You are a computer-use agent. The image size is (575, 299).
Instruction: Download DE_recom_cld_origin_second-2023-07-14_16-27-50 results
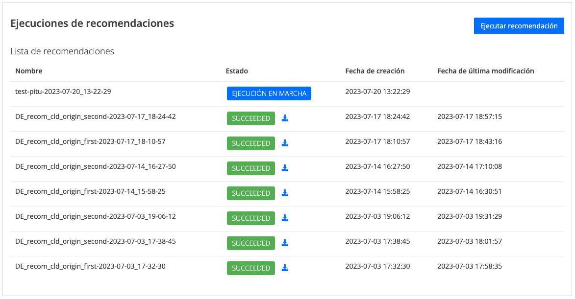tap(285, 168)
